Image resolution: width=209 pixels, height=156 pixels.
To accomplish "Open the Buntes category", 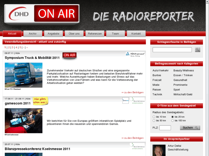I will [157, 75].
